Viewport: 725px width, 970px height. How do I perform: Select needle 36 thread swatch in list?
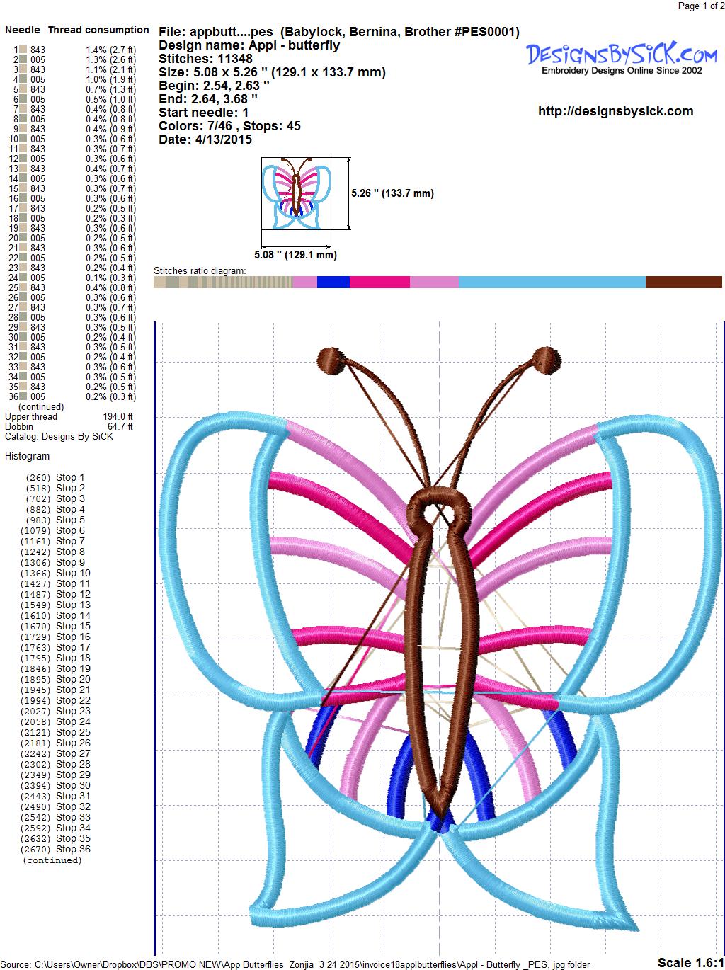(x=23, y=396)
